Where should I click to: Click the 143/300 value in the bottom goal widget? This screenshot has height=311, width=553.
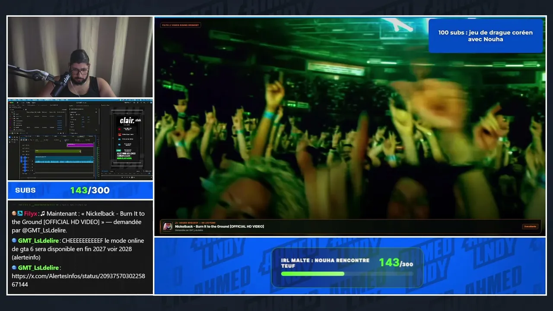coord(396,262)
